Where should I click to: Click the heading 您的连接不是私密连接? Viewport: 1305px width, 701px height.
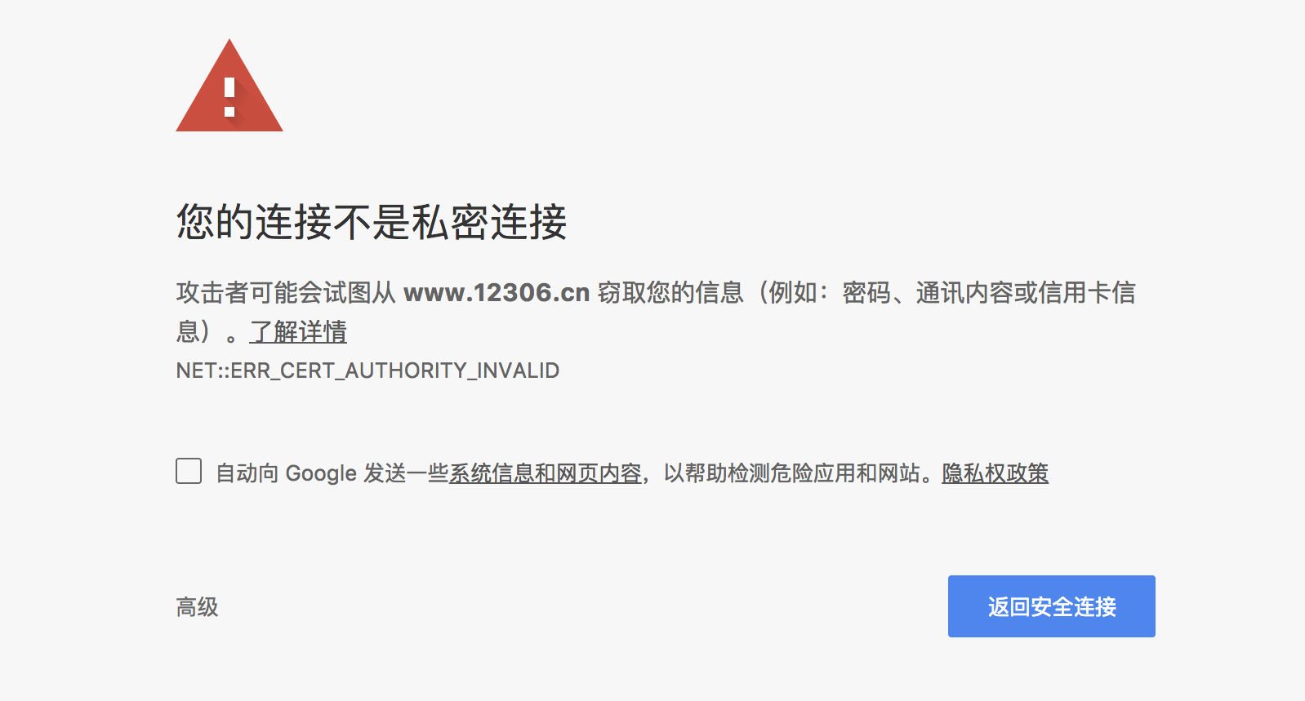372,222
